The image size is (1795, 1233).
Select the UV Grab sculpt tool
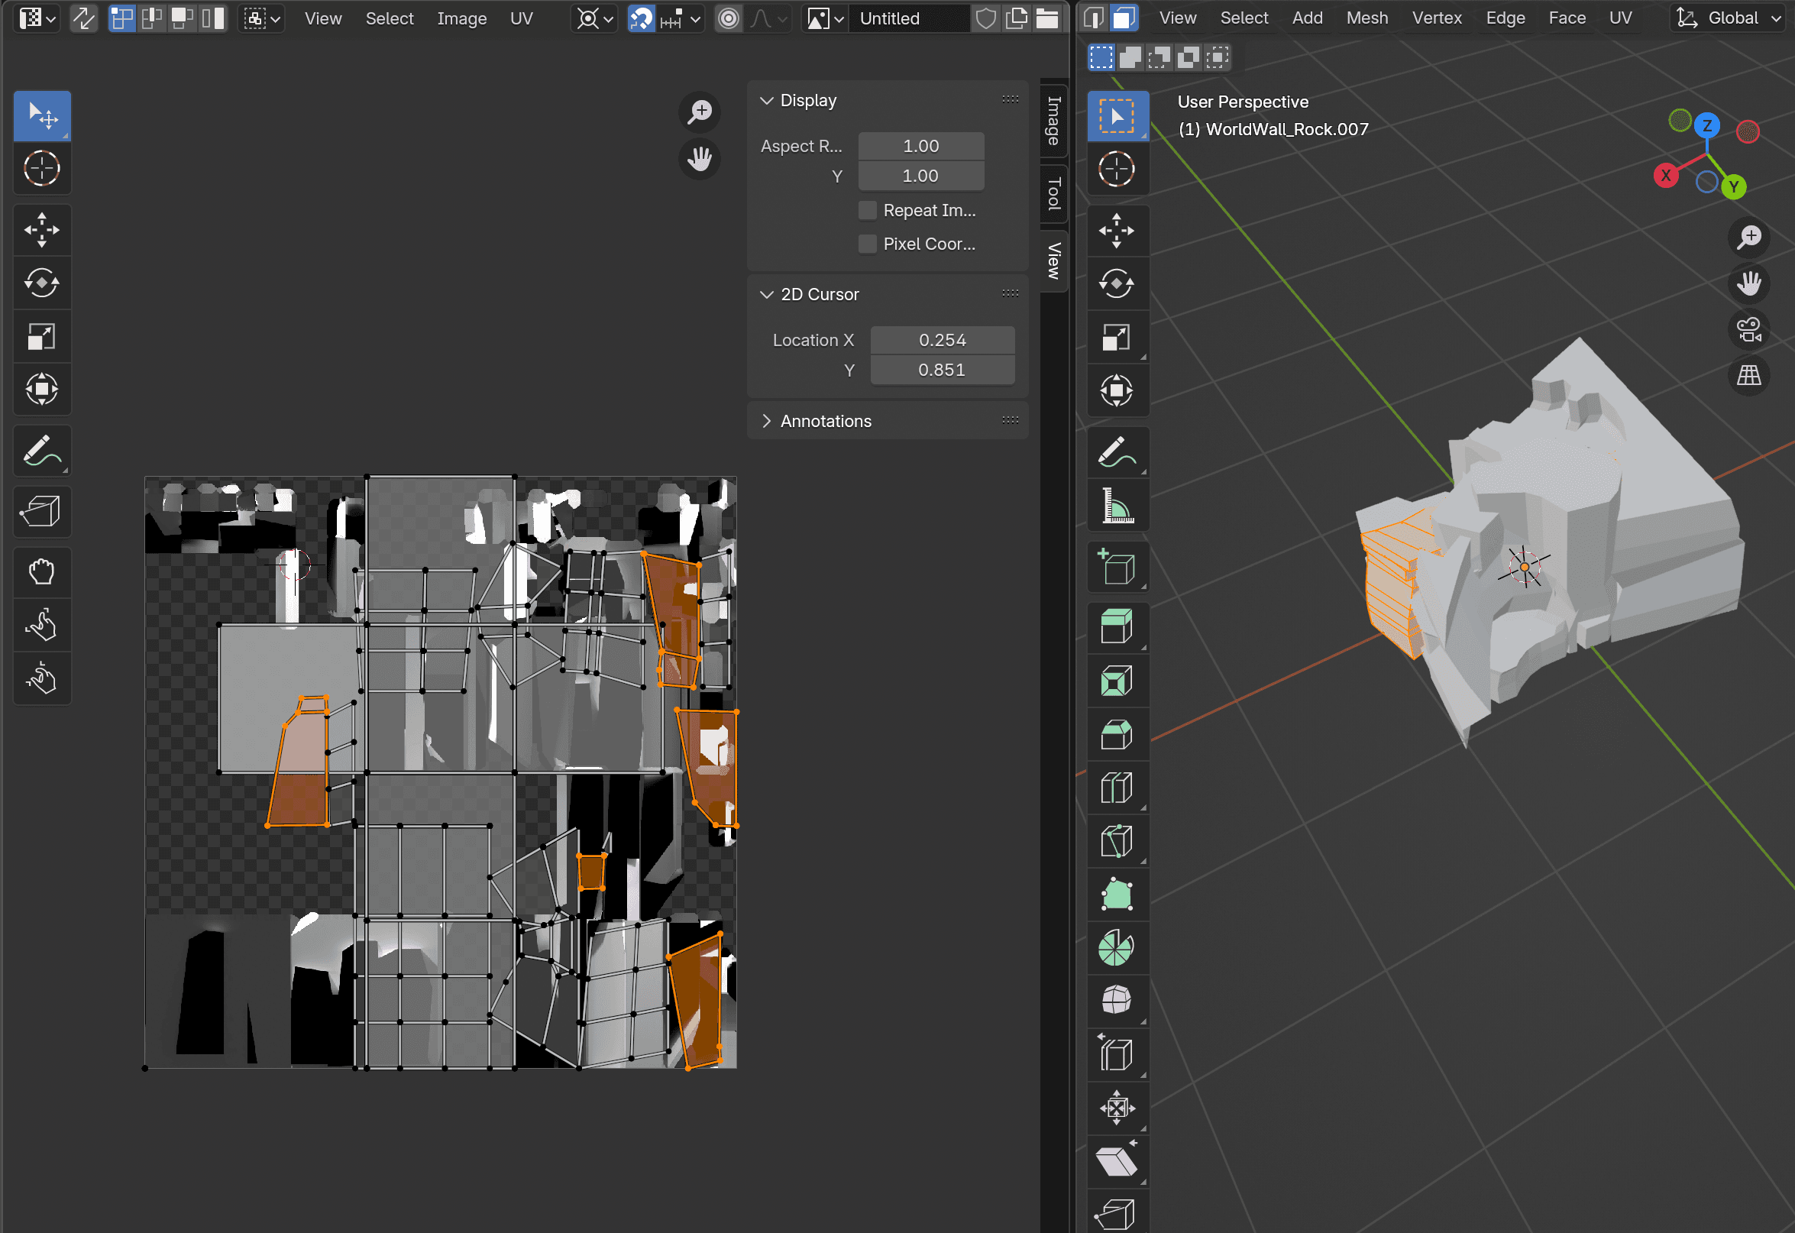coord(41,571)
